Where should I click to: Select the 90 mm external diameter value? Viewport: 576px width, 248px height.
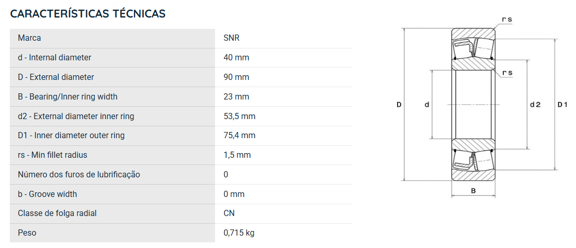(236, 77)
